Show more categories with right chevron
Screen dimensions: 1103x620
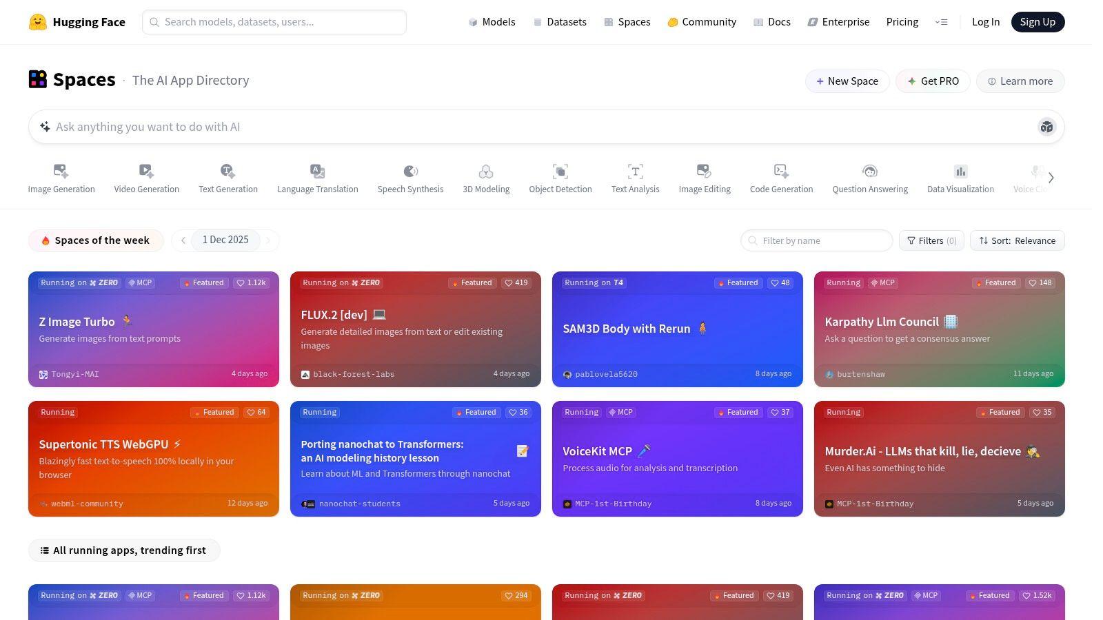tap(1051, 178)
